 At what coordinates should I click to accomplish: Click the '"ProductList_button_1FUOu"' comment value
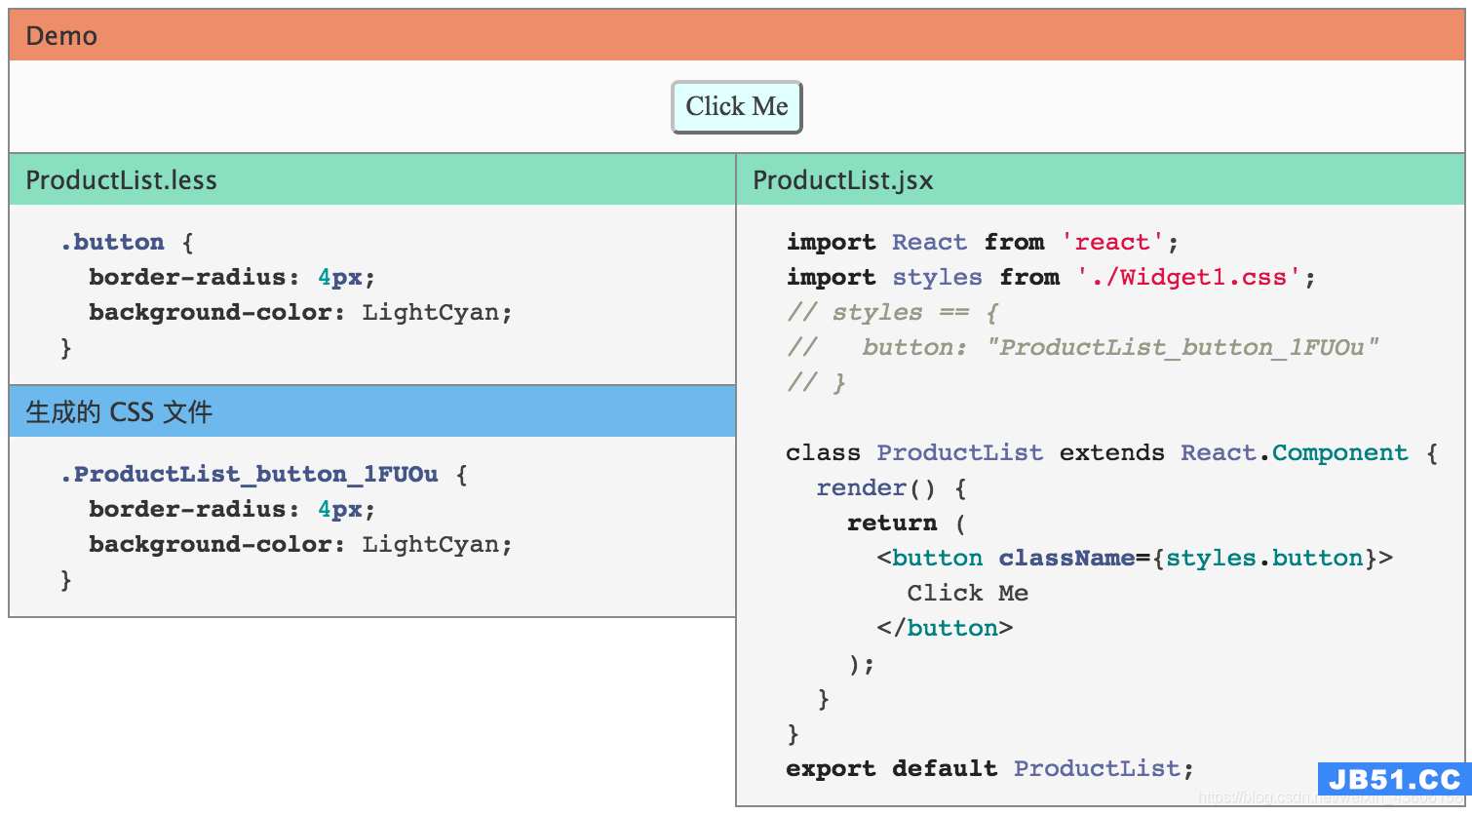tap(1182, 348)
